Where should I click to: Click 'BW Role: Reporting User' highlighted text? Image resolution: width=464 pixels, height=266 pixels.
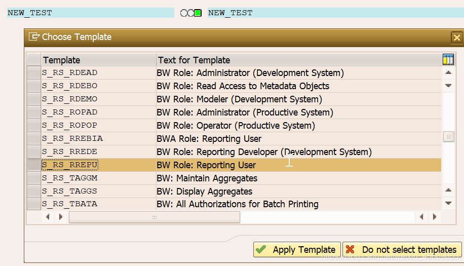(206, 165)
